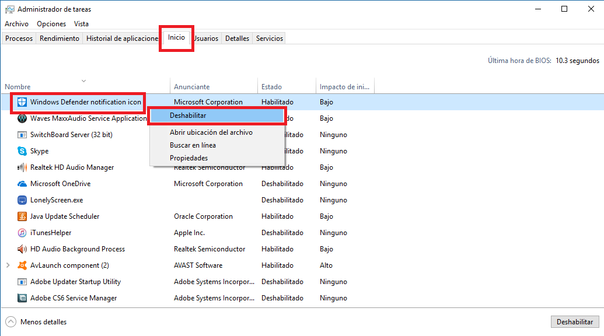Viewport: 604px width, 336px height.
Task: Click the Deshabilitar button at bottom right
Action: pyautogui.click(x=575, y=322)
